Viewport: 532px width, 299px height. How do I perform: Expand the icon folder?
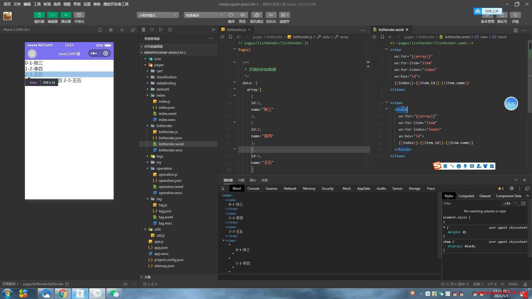(x=158, y=59)
